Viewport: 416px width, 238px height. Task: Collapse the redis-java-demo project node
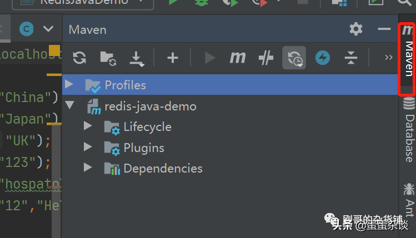[70, 105]
